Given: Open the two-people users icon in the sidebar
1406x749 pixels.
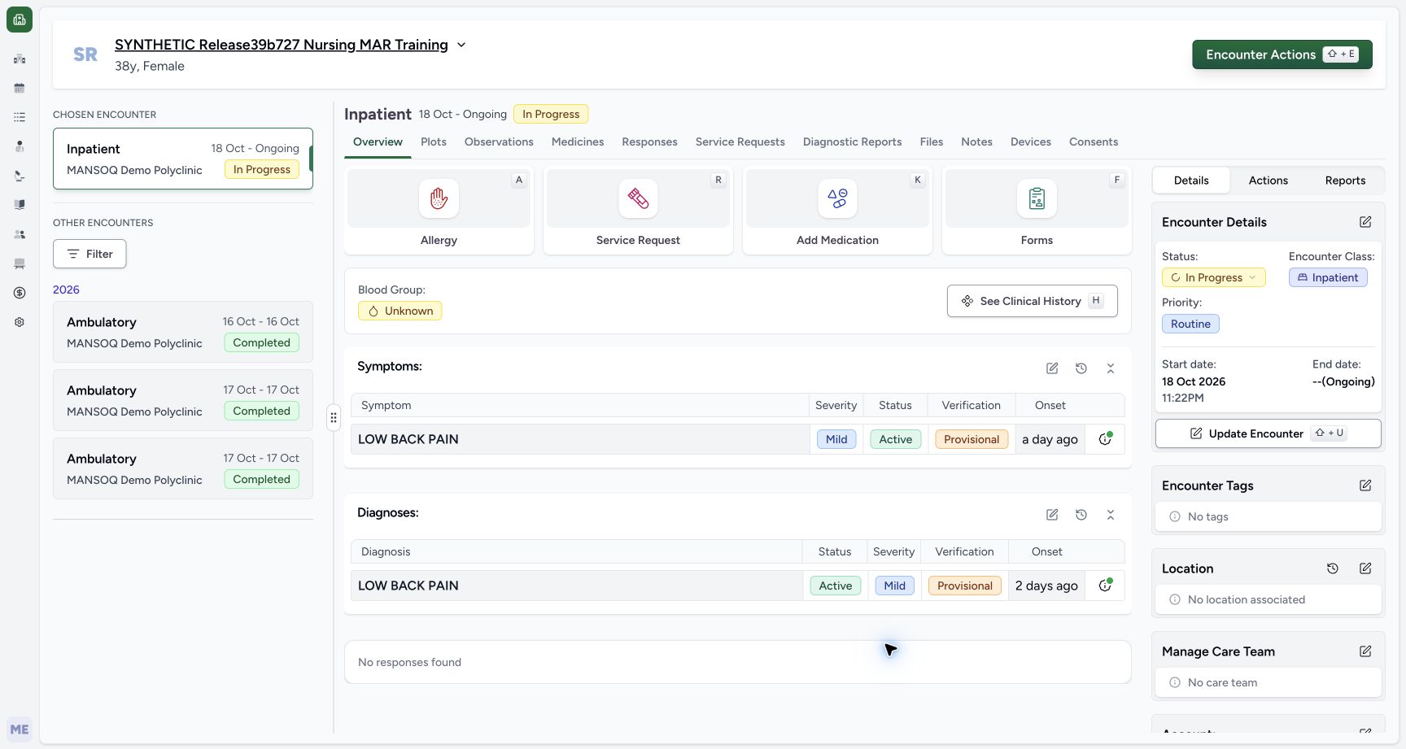Looking at the screenshot, I should point(20,234).
